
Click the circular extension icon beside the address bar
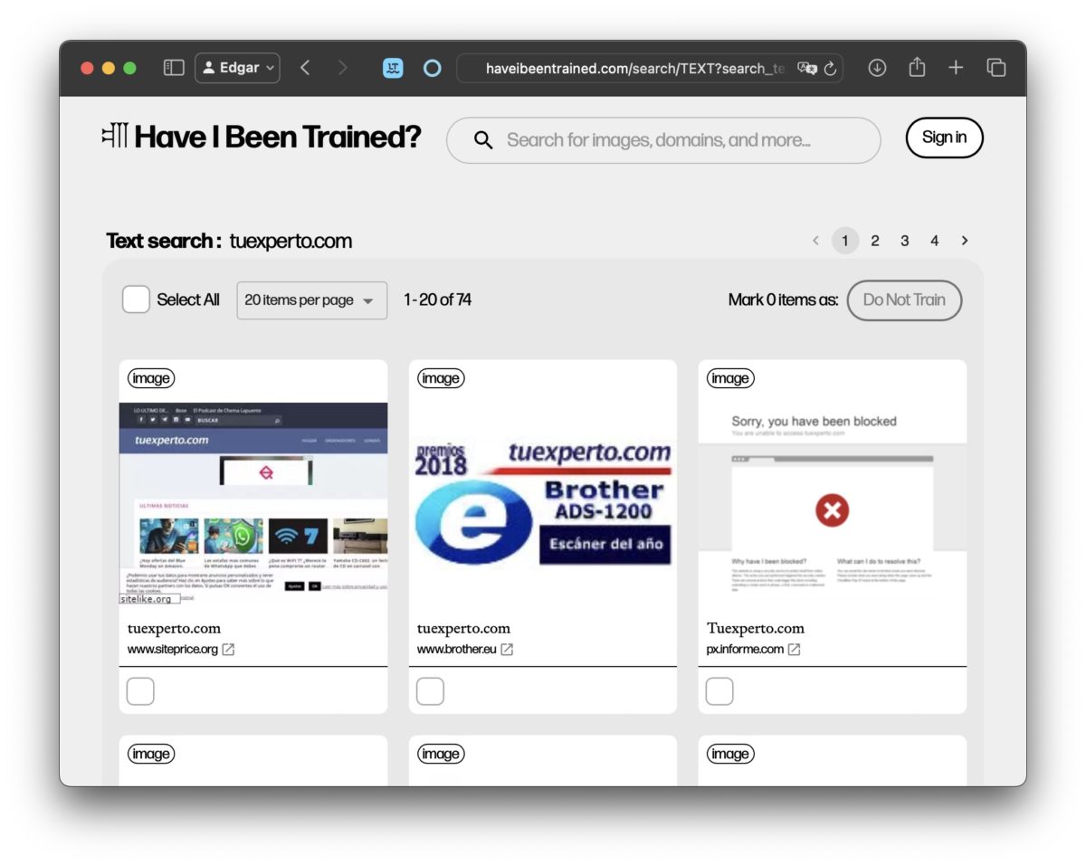pos(433,68)
